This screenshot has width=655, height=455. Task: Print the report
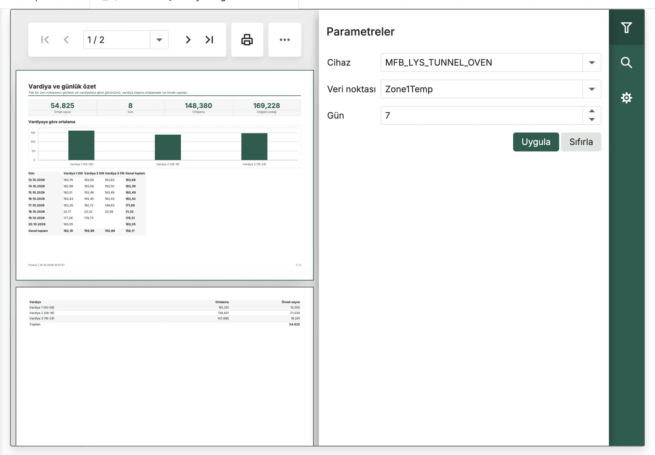[247, 40]
